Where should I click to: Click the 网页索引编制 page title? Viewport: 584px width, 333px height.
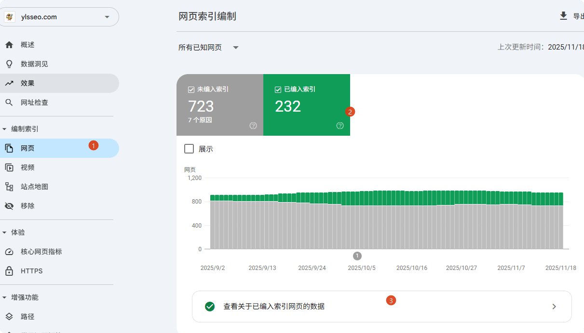207,16
